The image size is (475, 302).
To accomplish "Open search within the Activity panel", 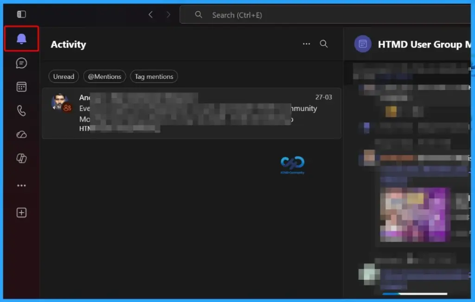I will tap(323, 44).
